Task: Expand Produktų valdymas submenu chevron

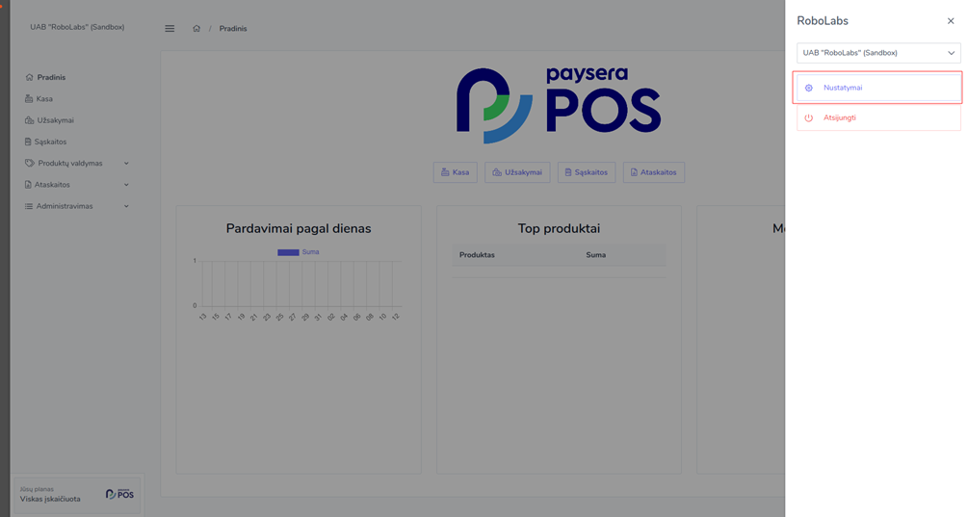Action: click(126, 164)
